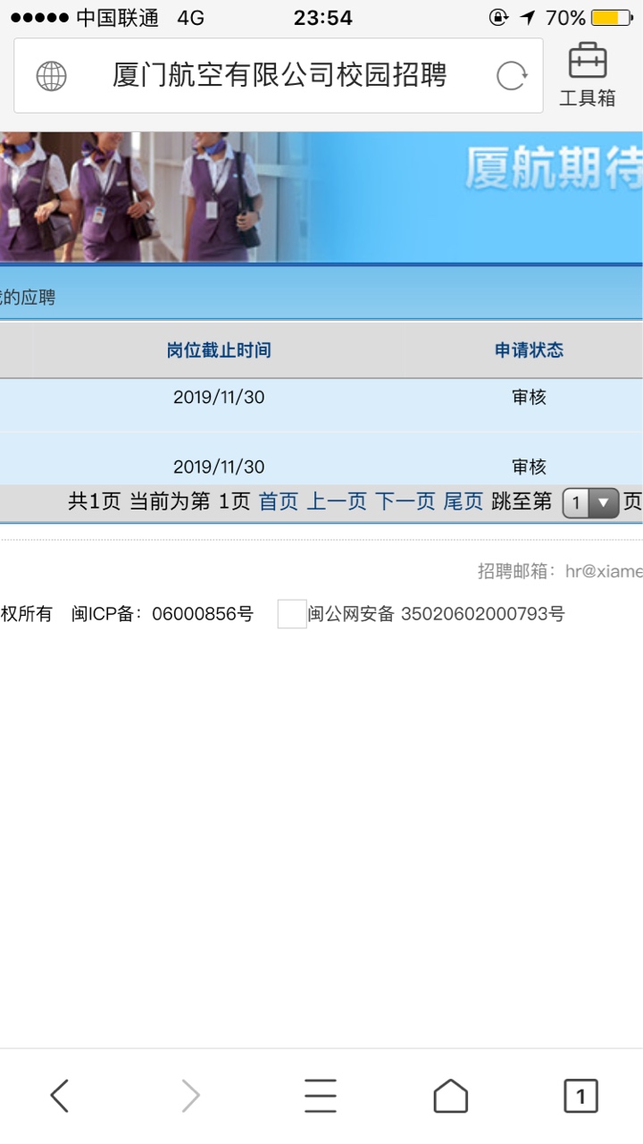Open the browser hamburger menu
643x1144 pixels.
[x=321, y=1096]
